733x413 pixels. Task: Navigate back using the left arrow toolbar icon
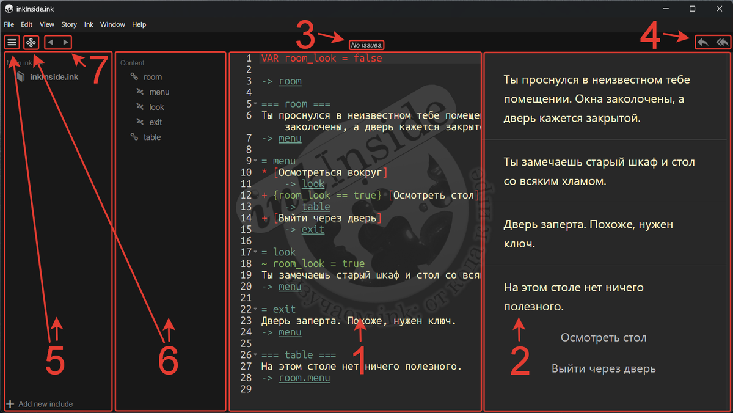click(x=51, y=42)
